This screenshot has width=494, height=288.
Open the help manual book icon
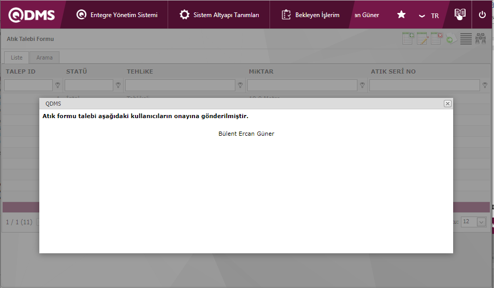click(459, 15)
